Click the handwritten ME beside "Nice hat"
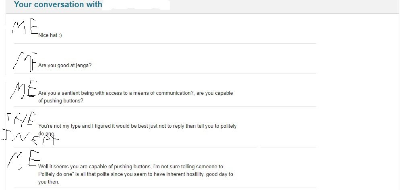Viewport: 409px width, 190px height. point(25,29)
